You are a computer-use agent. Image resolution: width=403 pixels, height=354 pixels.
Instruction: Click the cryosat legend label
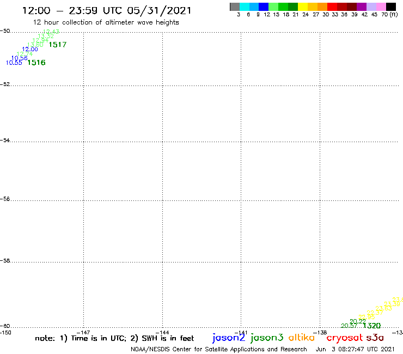[x=345, y=338]
